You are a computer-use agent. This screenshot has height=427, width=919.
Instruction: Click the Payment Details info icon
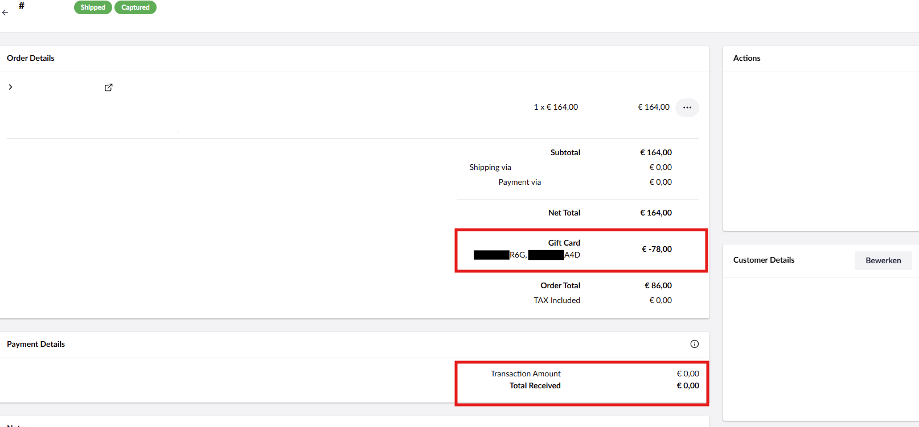[694, 344]
